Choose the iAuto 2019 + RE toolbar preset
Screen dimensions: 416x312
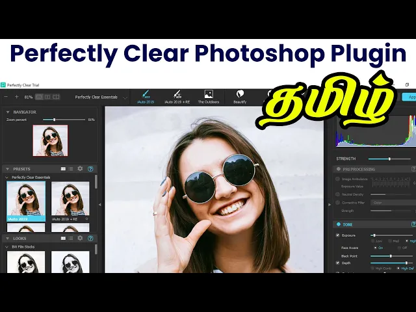tap(177, 97)
